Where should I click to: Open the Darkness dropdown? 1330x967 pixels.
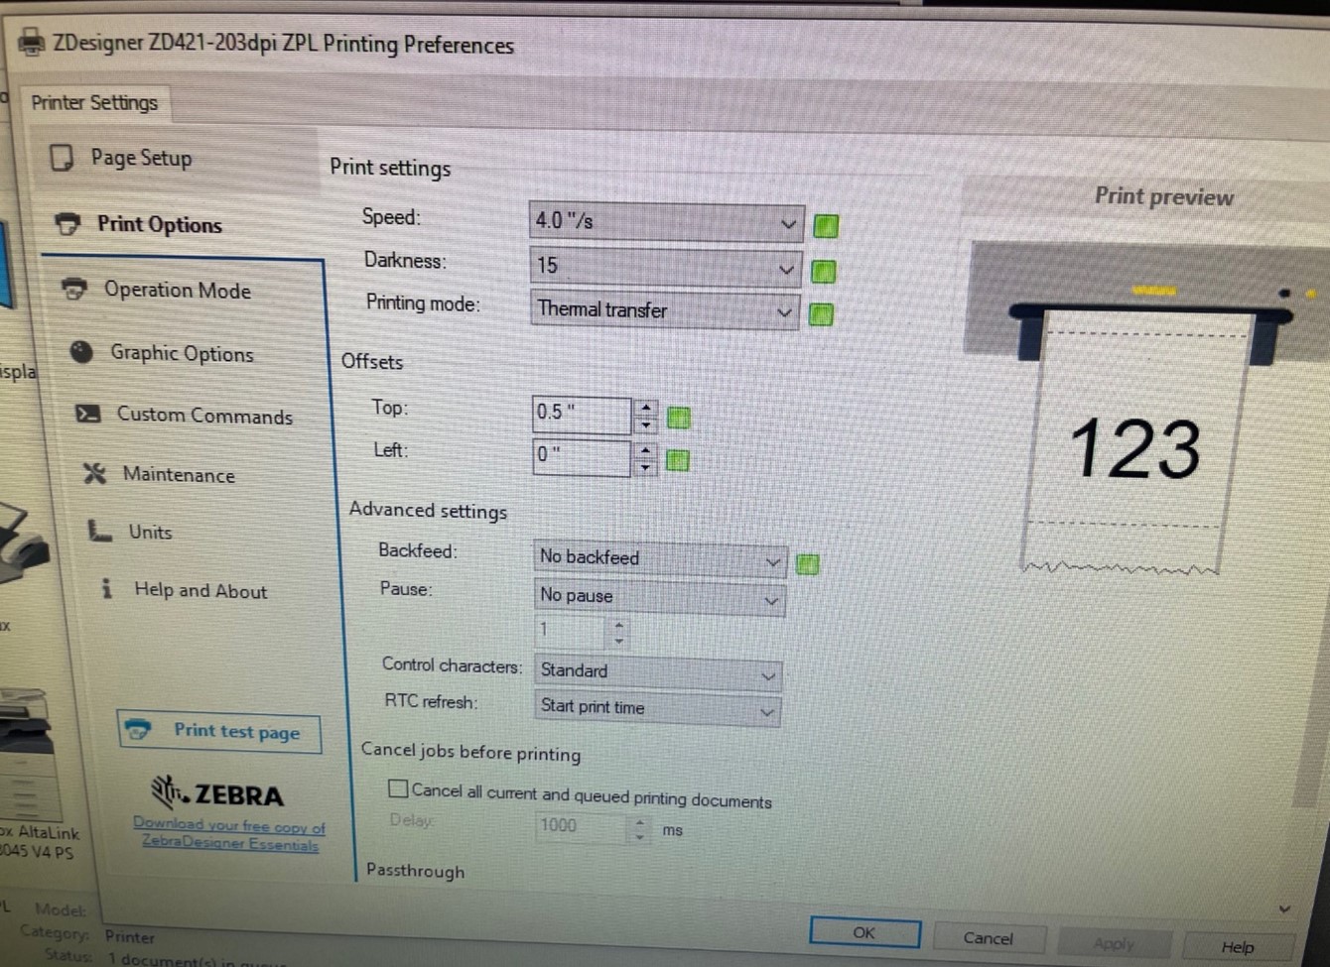tap(665, 267)
